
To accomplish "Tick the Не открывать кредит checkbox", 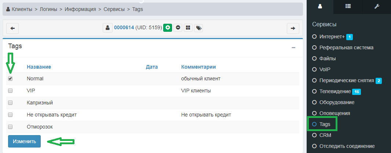I will pos(10,115).
